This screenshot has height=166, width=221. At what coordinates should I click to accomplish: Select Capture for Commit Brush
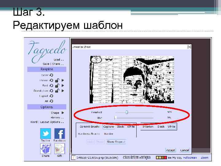pos(108,127)
